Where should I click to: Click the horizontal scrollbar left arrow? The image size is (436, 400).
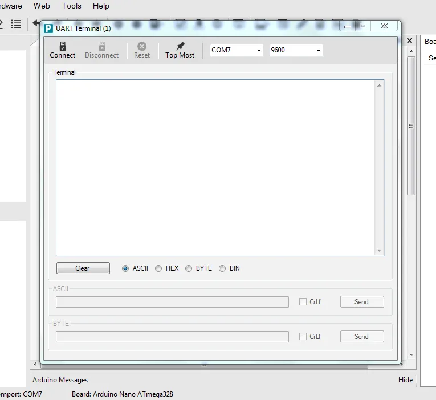click(x=35, y=364)
